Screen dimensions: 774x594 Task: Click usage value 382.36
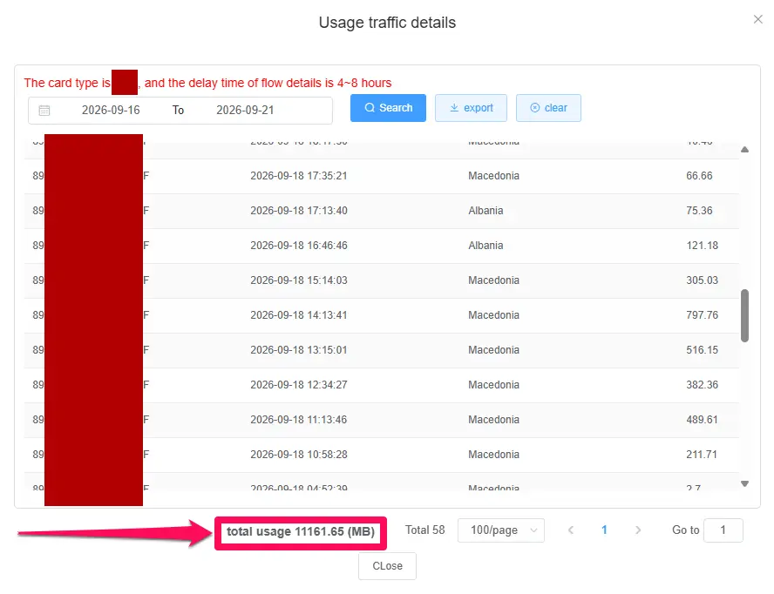point(702,385)
